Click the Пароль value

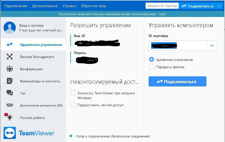point(87,60)
